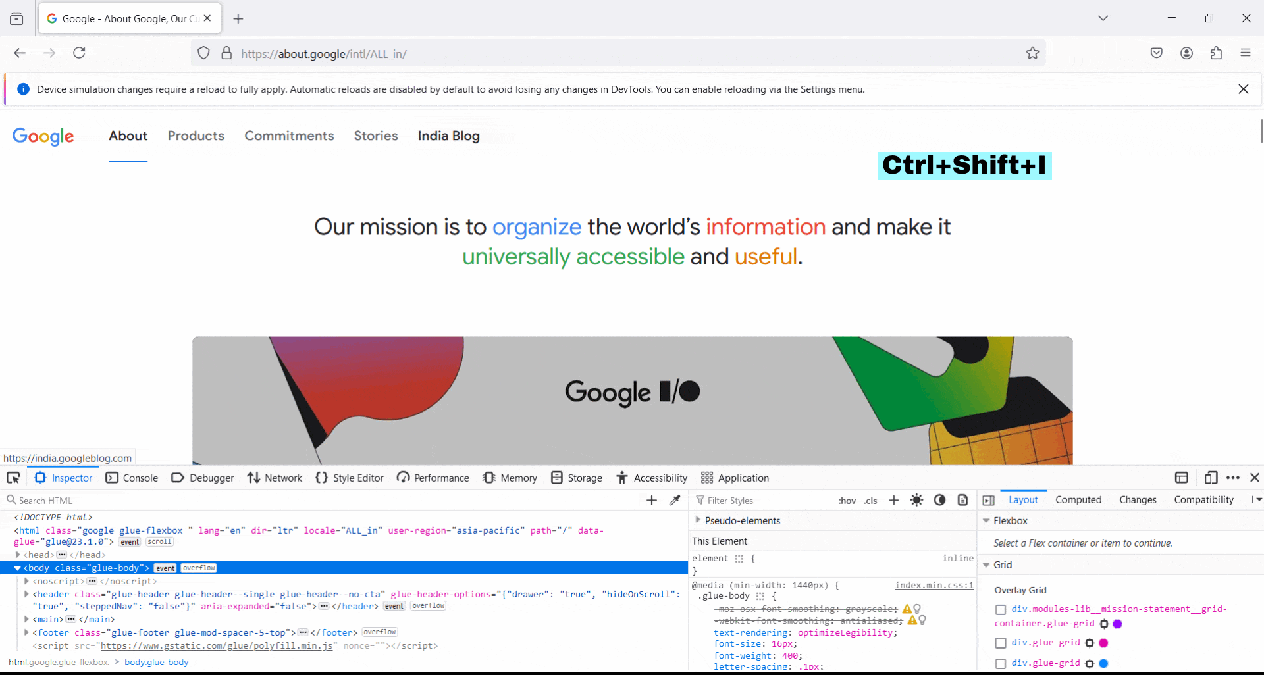The width and height of the screenshot is (1264, 675).
Task: Open DevTools customize three-dots menu
Action: (x=1233, y=478)
